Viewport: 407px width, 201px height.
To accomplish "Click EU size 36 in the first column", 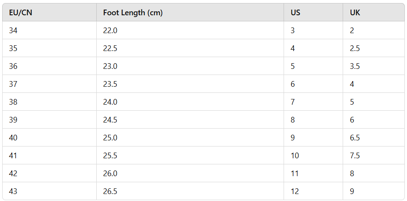I will coord(13,66).
